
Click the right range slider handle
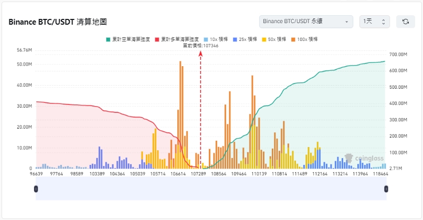coord(386,189)
